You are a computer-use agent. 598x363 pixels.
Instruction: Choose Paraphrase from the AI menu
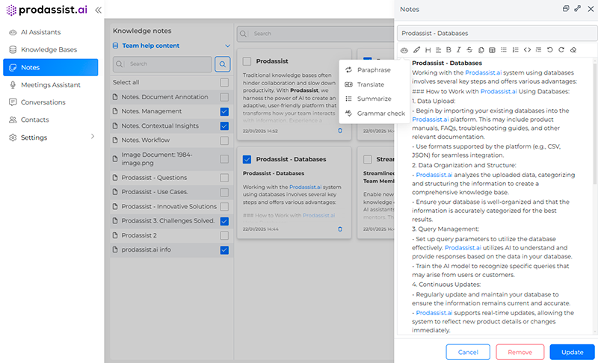[373, 69]
